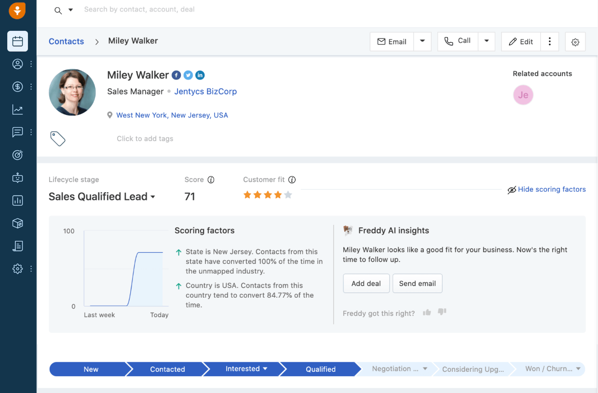Open the three-dot overflow menu beside Edit
Screen dimensions: 598x393
550,41
